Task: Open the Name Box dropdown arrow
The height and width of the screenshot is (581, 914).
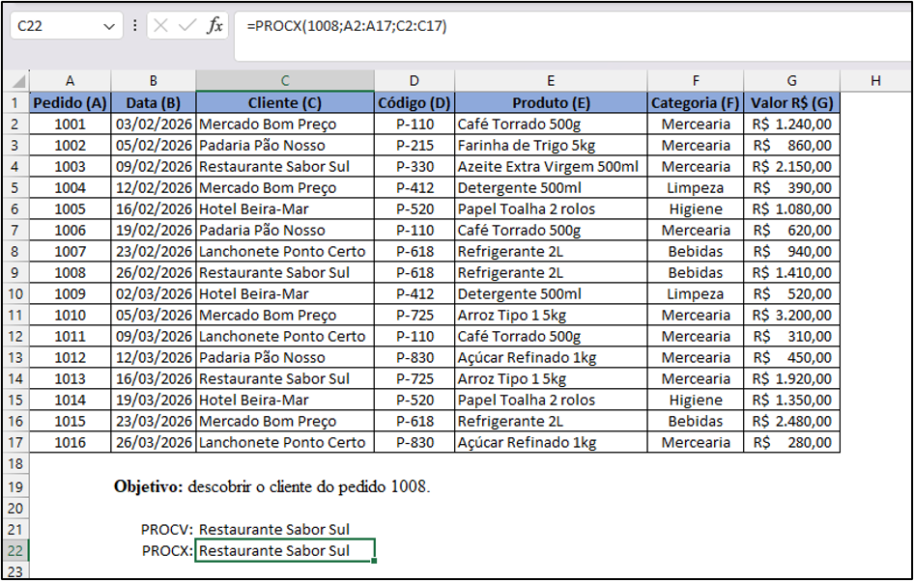Action: pyautogui.click(x=109, y=26)
